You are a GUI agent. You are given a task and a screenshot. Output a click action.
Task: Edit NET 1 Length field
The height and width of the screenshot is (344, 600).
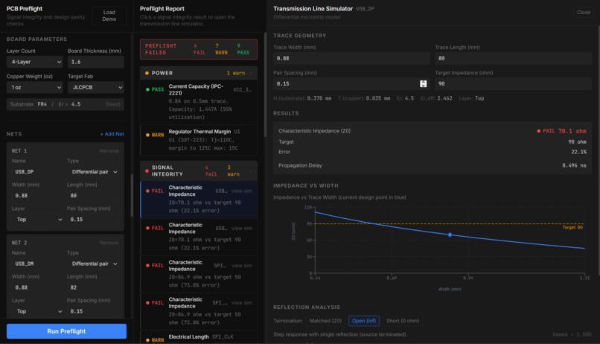point(94,196)
